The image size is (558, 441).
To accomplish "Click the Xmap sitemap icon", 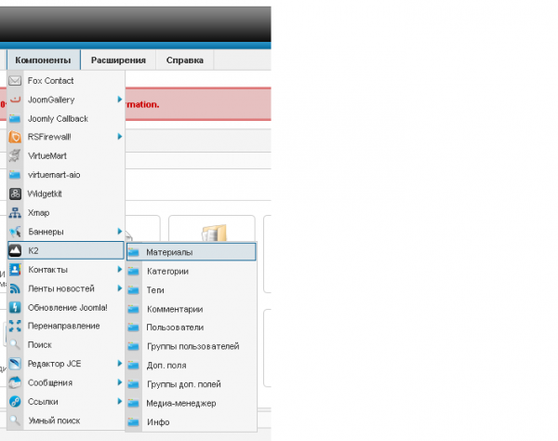I will tap(15, 213).
